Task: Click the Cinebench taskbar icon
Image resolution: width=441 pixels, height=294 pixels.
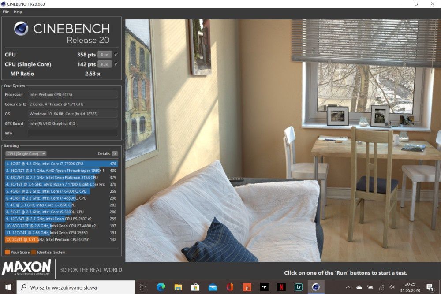Action: click(x=316, y=287)
